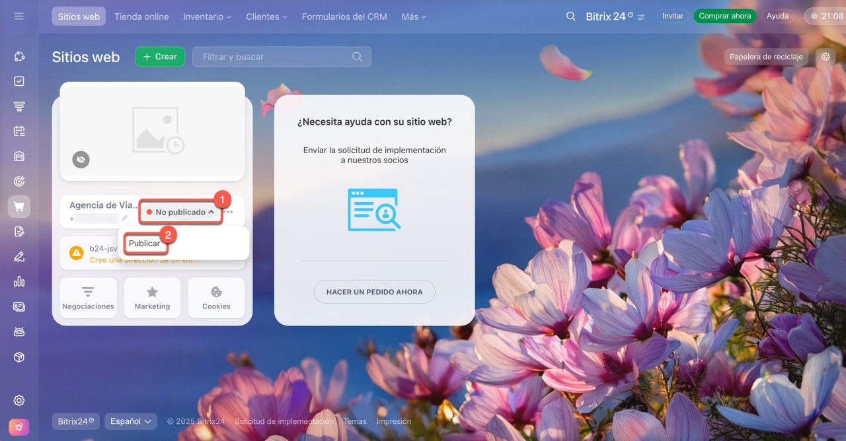Screen dimensions: 846x441
Task: Open settings gear next to Papelera de reciclaje
Action: tap(826, 57)
